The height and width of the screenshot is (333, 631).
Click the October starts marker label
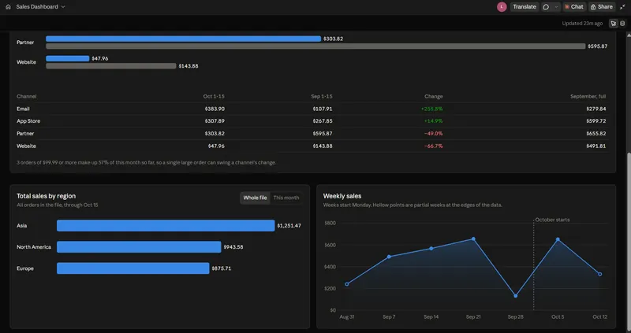coord(552,220)
